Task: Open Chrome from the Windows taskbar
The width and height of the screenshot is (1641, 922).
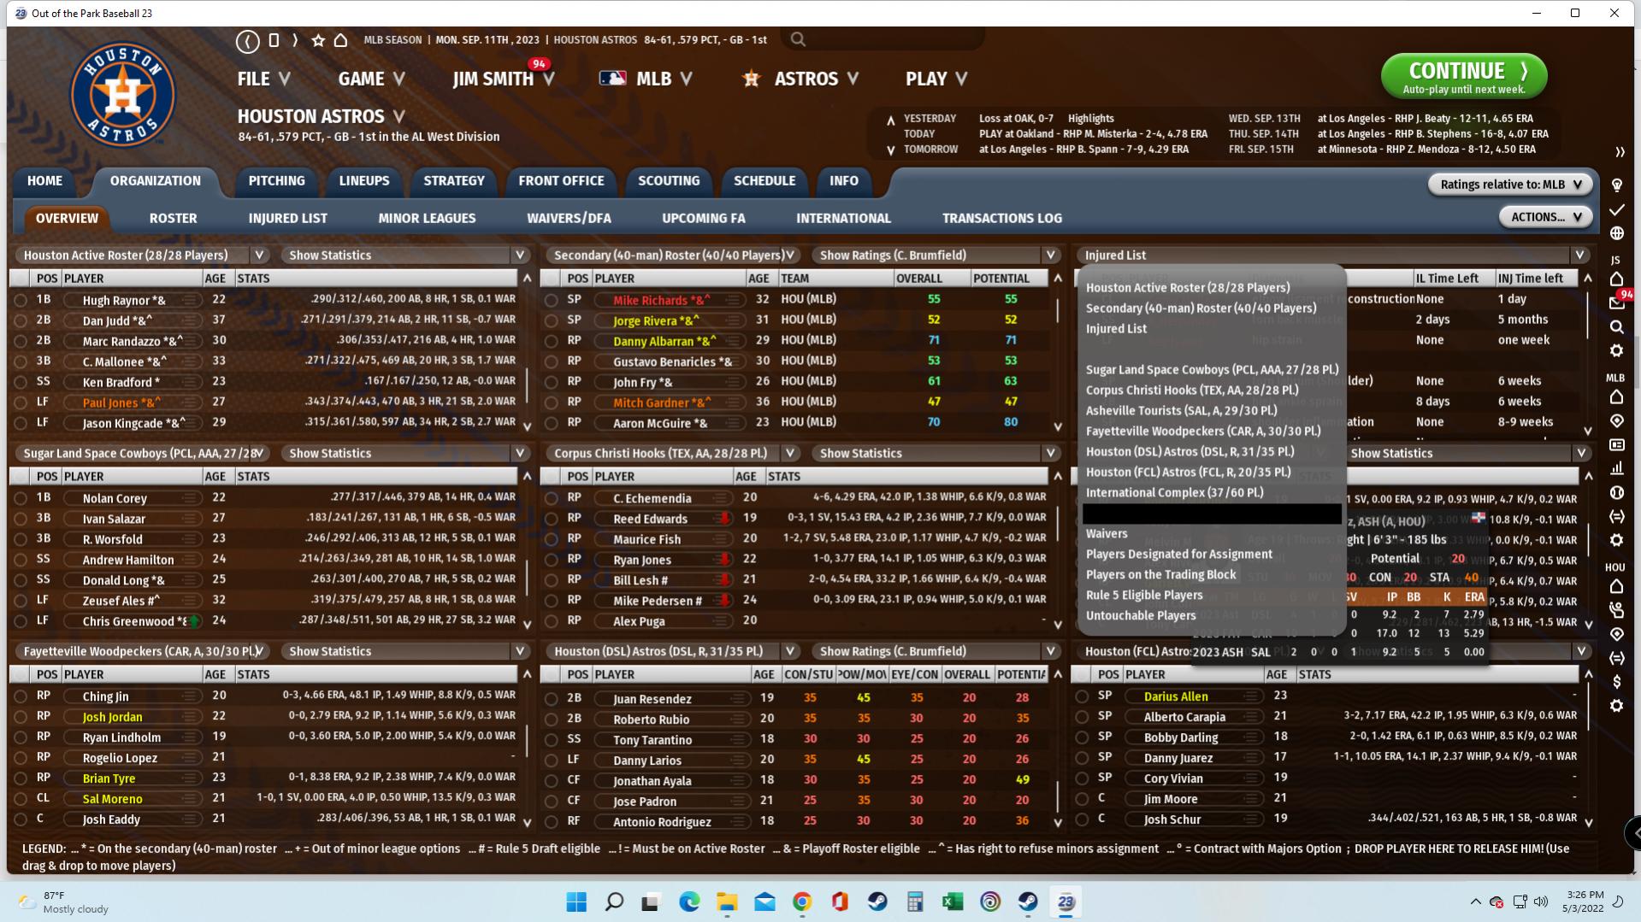Action: (x=801, y=901)
